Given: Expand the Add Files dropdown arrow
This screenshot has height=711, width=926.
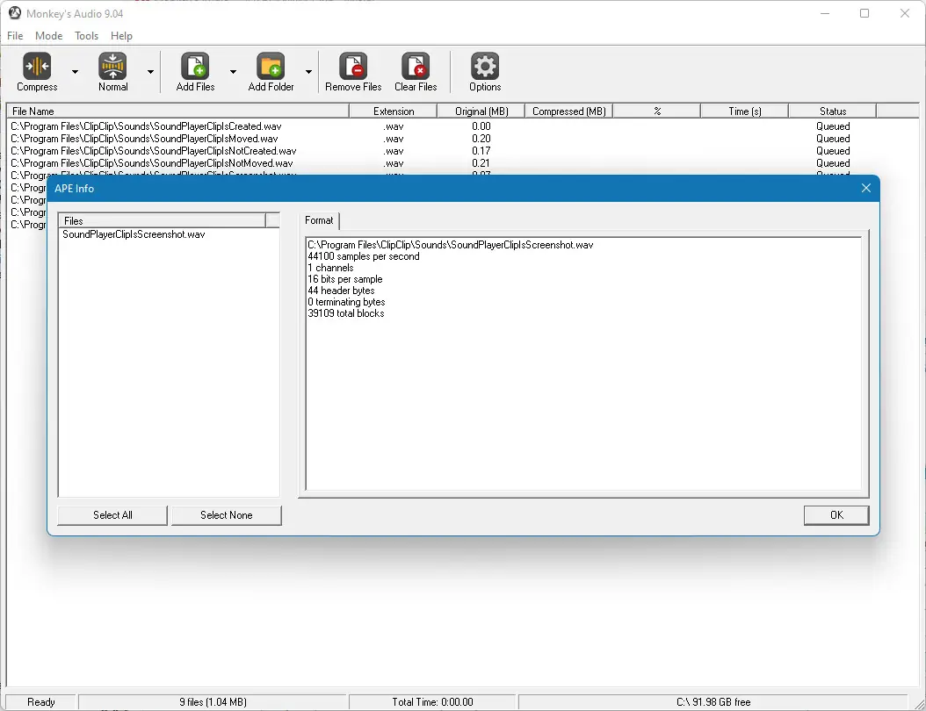Looking at the screenshot, I should point(234,72).
